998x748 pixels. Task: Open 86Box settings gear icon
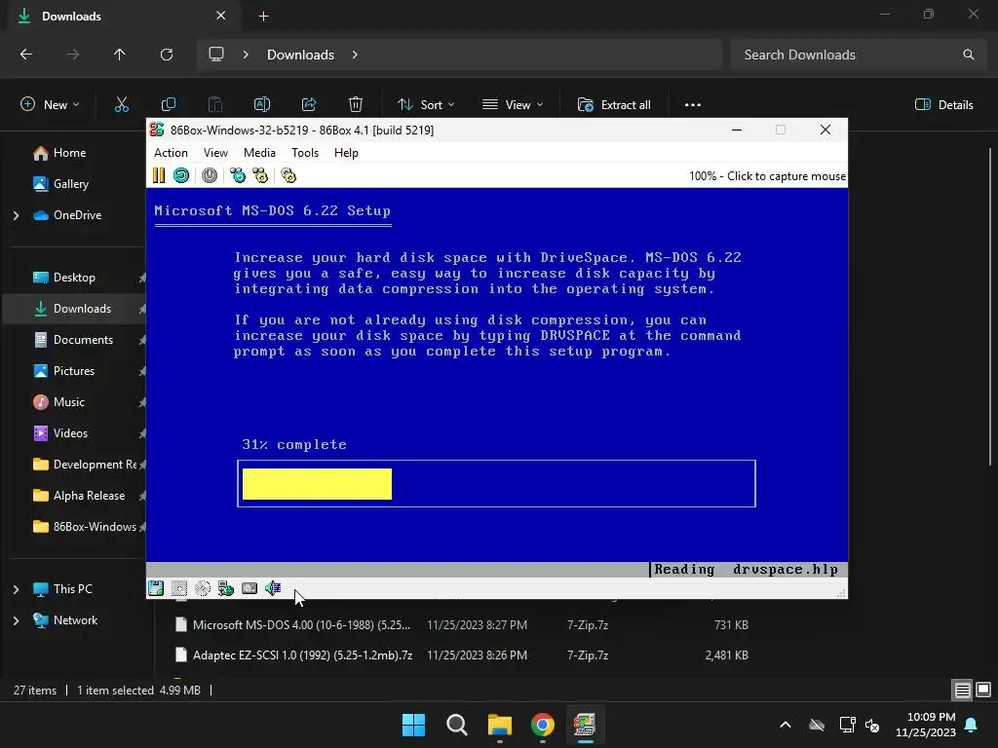[x=288, y=175]
